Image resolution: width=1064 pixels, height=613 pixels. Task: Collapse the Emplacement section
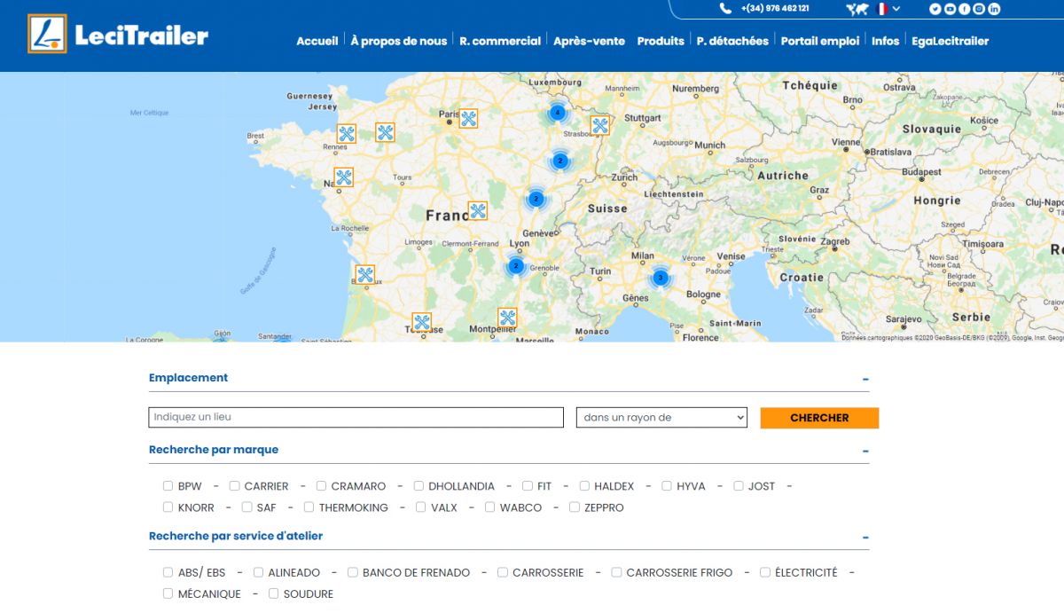point(865,380)
